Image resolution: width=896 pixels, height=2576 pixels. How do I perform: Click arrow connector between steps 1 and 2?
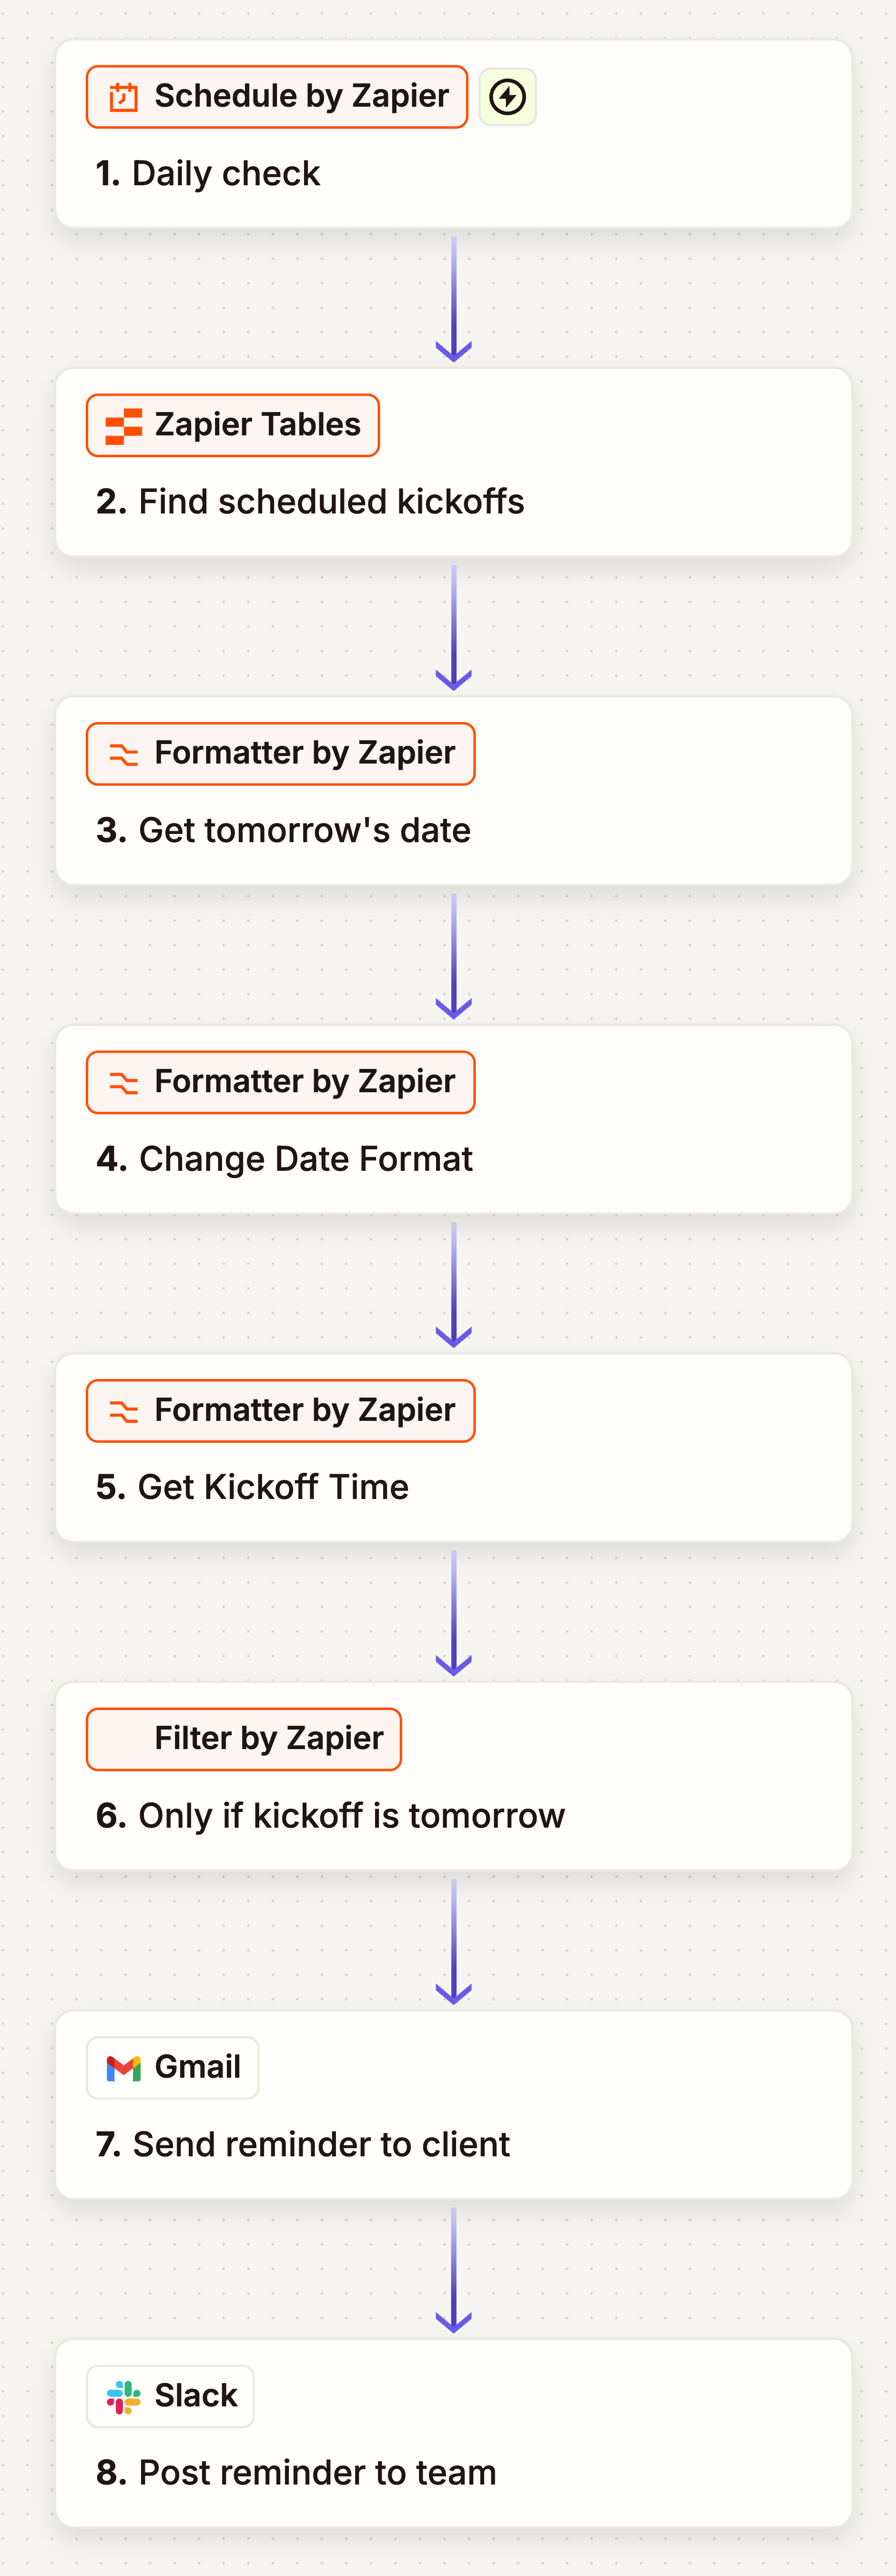tap(454, 299)
